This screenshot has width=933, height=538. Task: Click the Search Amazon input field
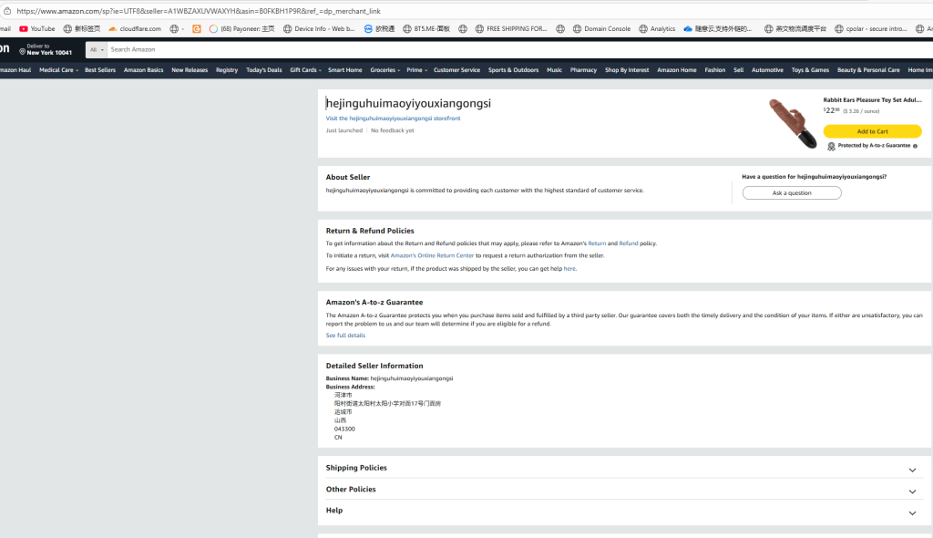click(x=364, y=49)
